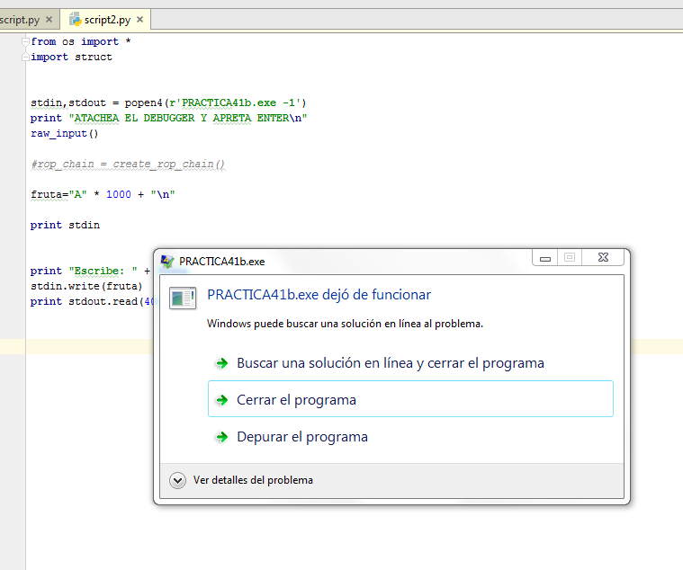683x570 pixels.
Task: Click green arrow beside 'Cerrar el programa'
Action: click(x=220, y=400)
